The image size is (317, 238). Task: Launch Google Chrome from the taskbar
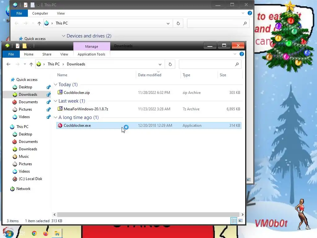[x=34, y=233]
